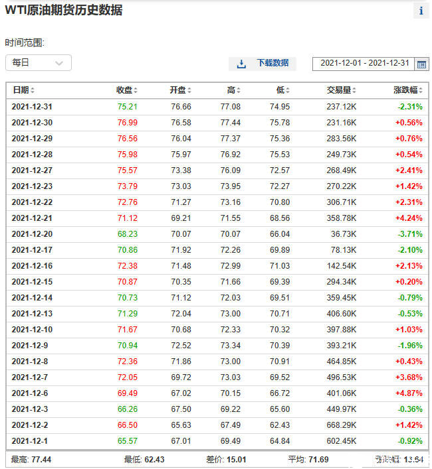Viewport: 432px width, 469px height.
Task: Sort table by 日期 column
Action: tap(24, 90)
